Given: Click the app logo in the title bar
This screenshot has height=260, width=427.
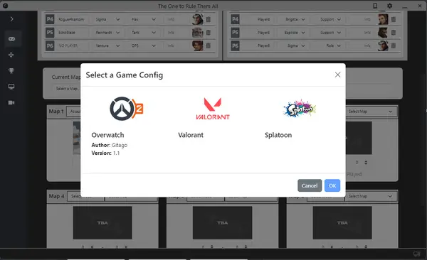Looking at the screenshot, I should (x=5, y=6).
